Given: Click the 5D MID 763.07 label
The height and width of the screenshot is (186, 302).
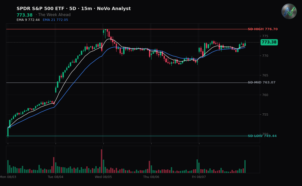Looking at the screenshot, I should pyautogui.click(x=262, y=82).
